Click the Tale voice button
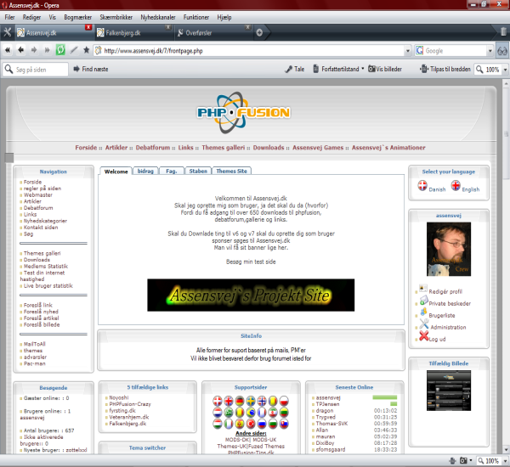Image resolution: width=510 pixels, height=467 pixels. point(295,69)
